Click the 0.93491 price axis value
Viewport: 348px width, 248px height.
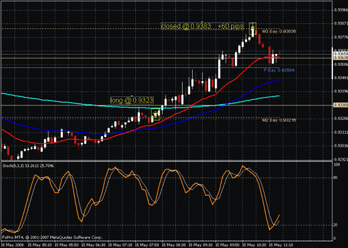(341, 78)
